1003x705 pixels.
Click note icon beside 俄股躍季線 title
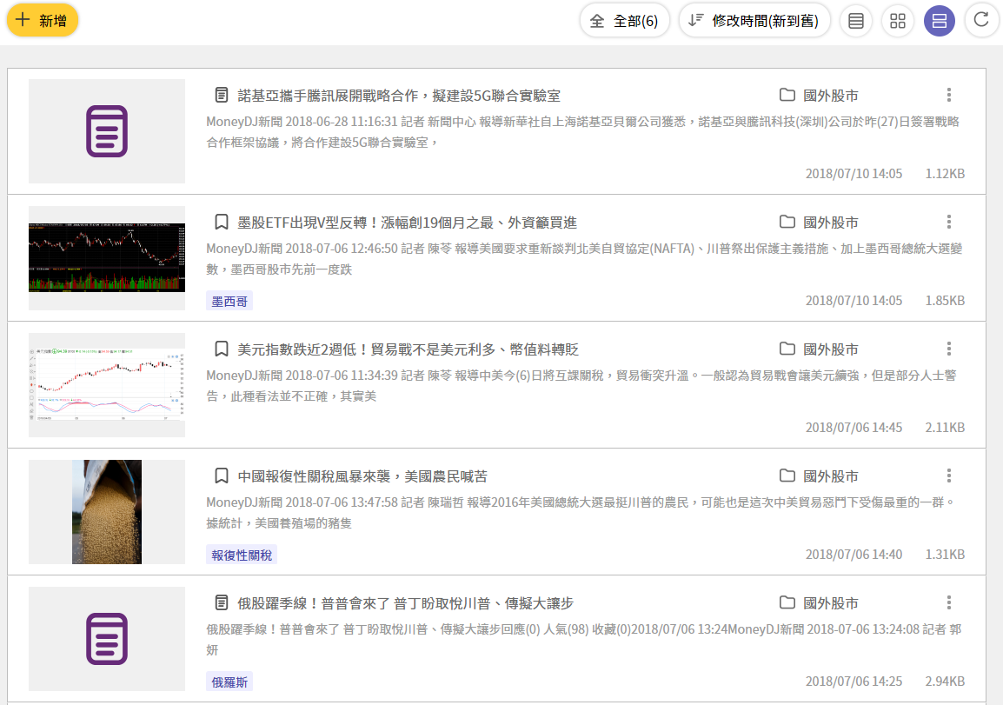click(x=222, y=602)
